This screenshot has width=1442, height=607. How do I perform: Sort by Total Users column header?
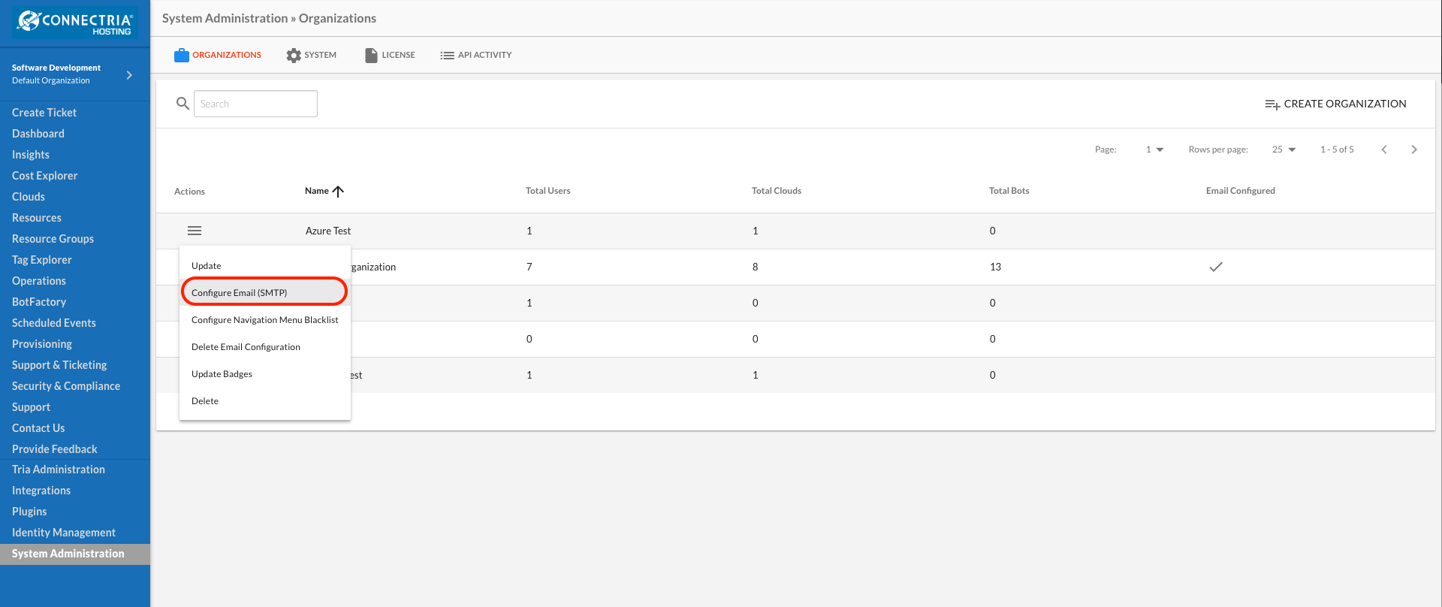pyautogui.click(x=548, y=191)
